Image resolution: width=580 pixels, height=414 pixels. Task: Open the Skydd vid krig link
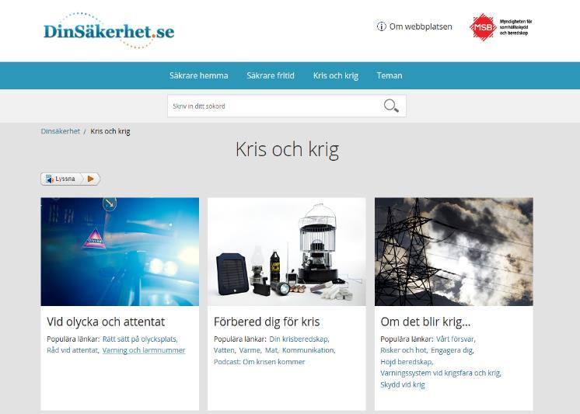(x=403, y=384)
